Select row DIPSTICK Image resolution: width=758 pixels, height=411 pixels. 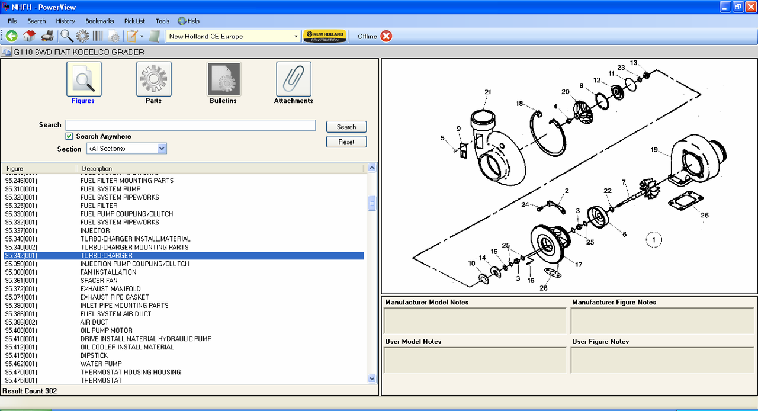[x=184, y=355]
